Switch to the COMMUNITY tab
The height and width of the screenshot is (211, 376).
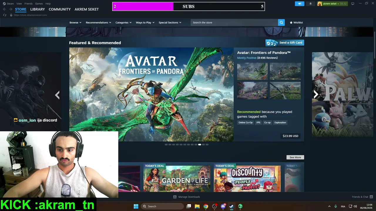point(60,9)
